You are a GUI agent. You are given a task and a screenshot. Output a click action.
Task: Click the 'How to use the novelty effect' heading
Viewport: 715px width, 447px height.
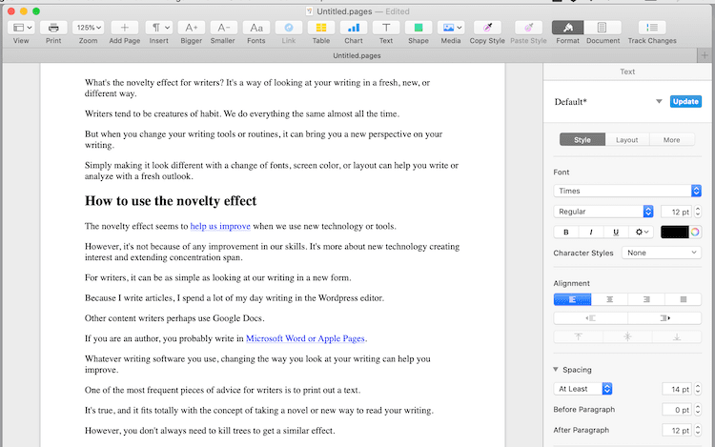pos(171,201)
